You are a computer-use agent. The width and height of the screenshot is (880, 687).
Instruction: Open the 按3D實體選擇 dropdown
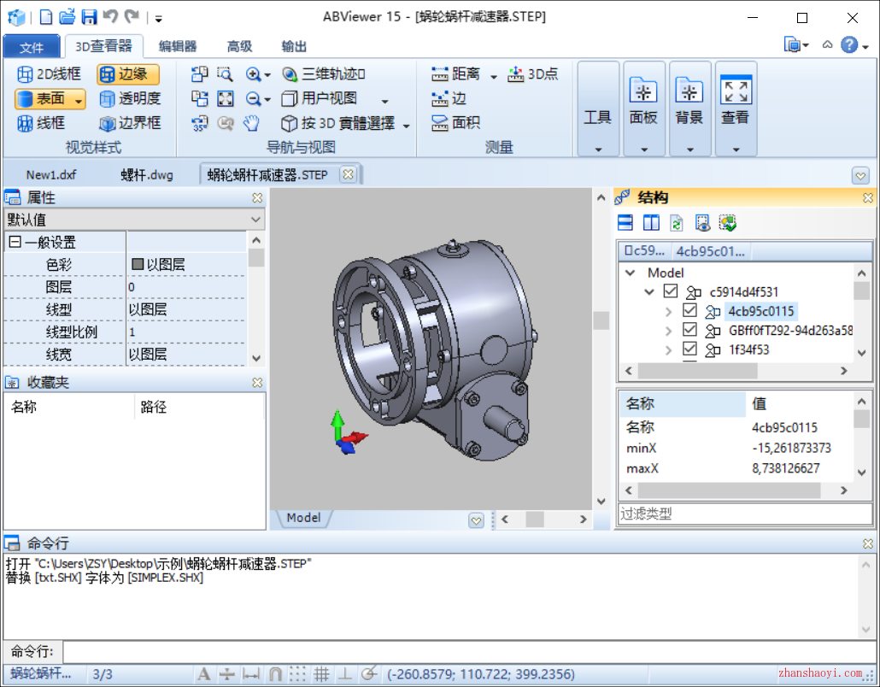407,125
